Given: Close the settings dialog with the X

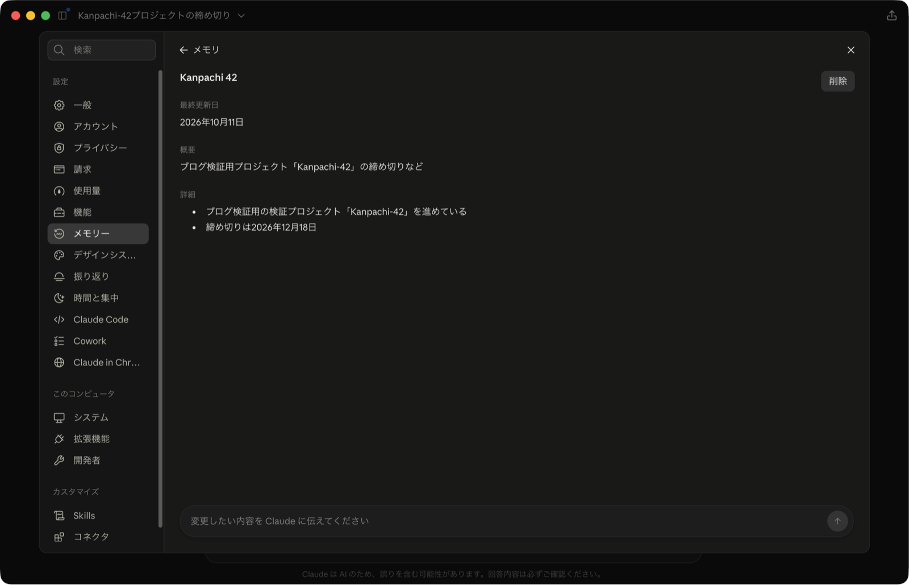Looking at the screenshot, I should 850,50.
